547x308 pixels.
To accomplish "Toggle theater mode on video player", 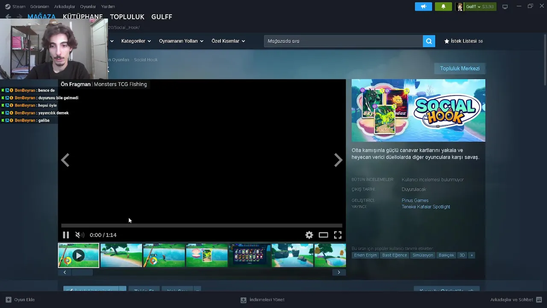I will 323,235.
